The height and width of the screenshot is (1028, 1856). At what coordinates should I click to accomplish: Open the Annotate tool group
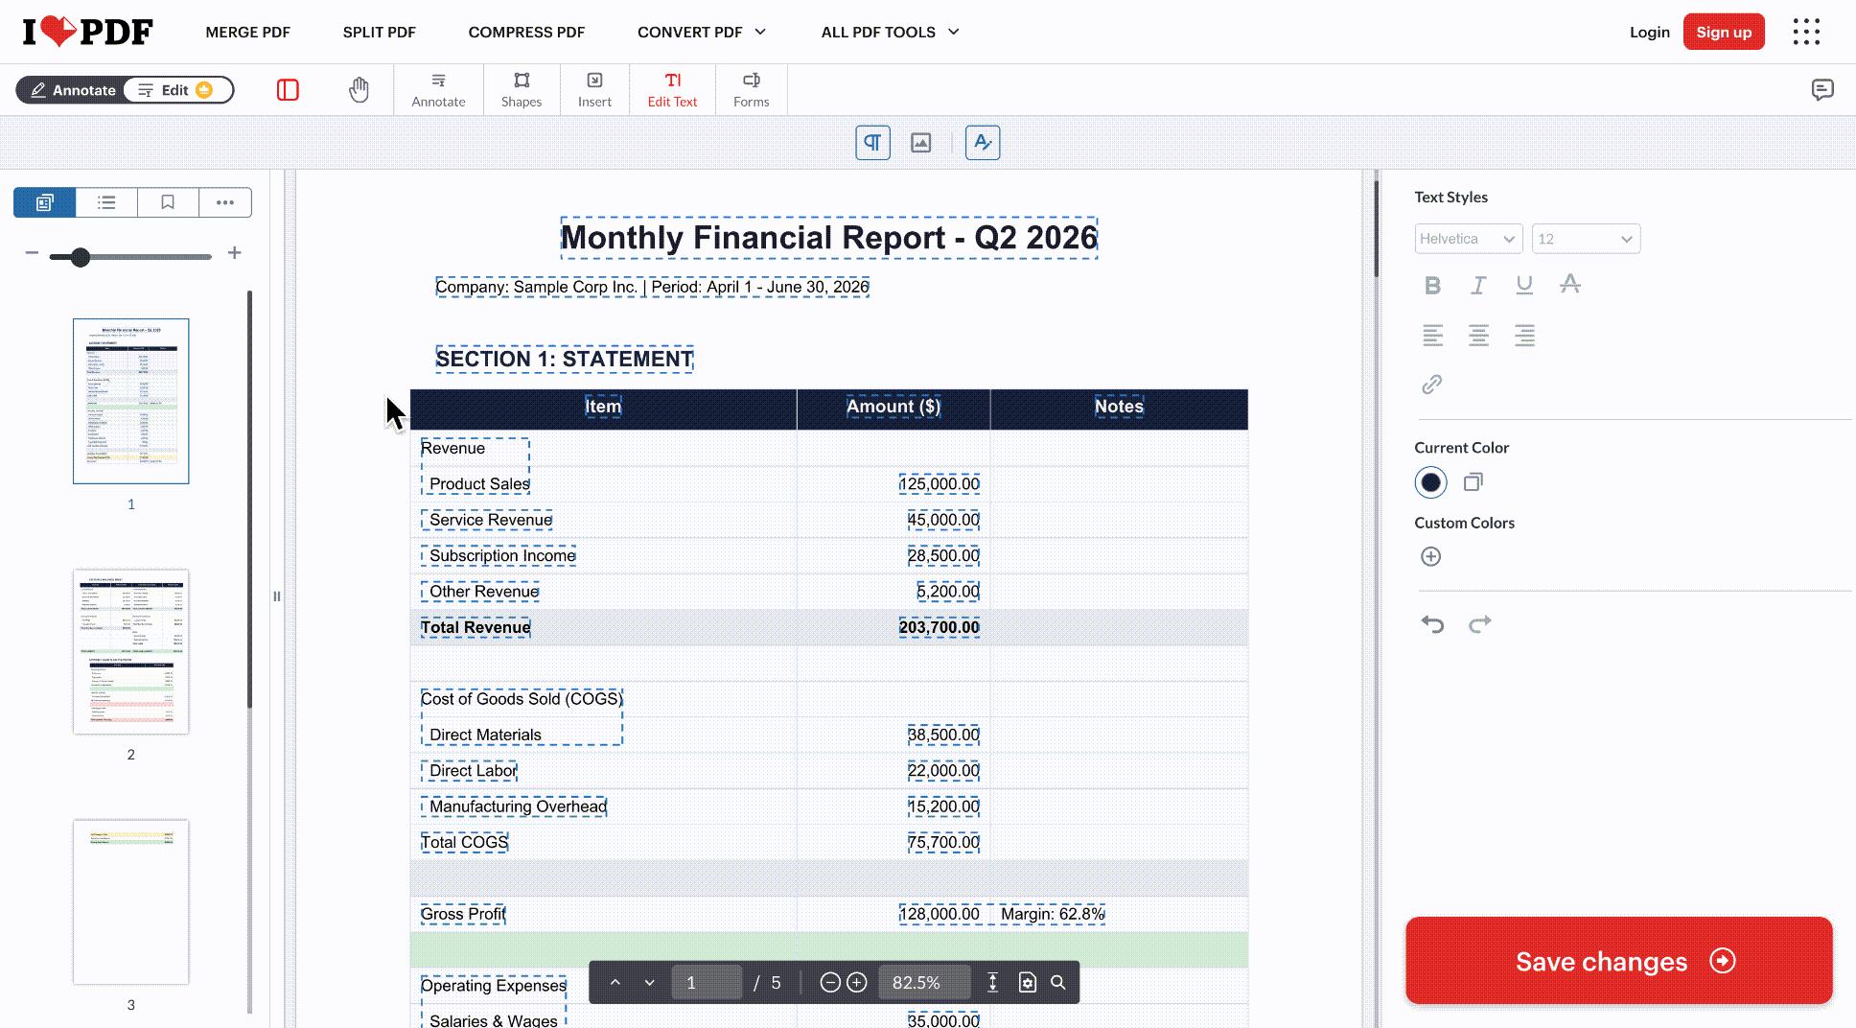click(438, 90)
